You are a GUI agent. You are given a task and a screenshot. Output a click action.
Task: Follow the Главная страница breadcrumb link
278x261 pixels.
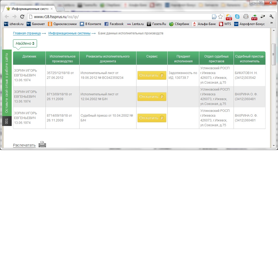coord(27,33)
